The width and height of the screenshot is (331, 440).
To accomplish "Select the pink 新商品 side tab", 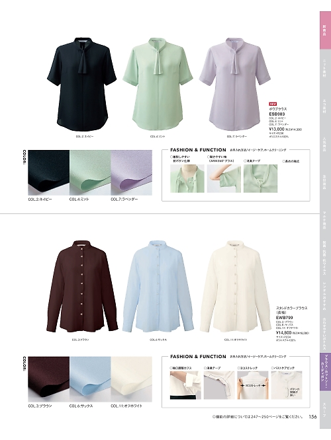I will coord(325,30).
